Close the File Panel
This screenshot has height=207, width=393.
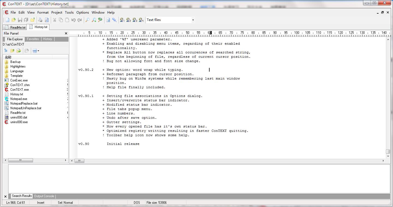(66, 33)
